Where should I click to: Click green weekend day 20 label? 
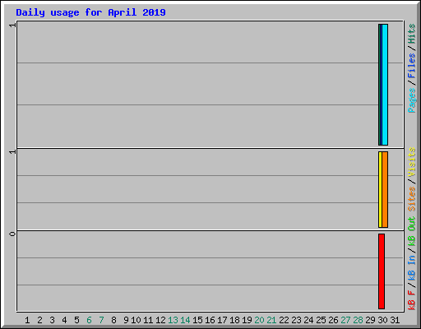259,320
